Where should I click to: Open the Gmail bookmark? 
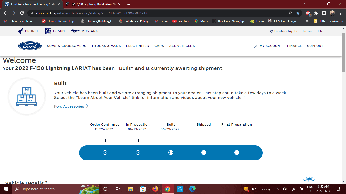[162, 21]
